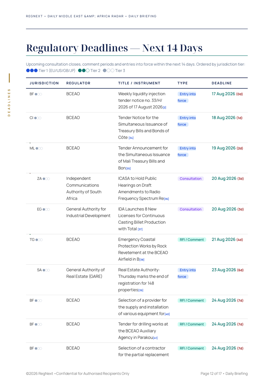
Task: Click tier dots beside EG jurisdiction
Action: [46, 209]
